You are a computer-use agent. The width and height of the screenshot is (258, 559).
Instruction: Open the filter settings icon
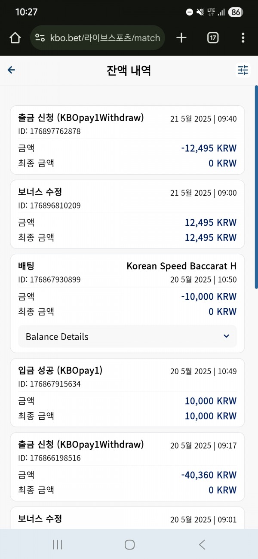(243, 70)
